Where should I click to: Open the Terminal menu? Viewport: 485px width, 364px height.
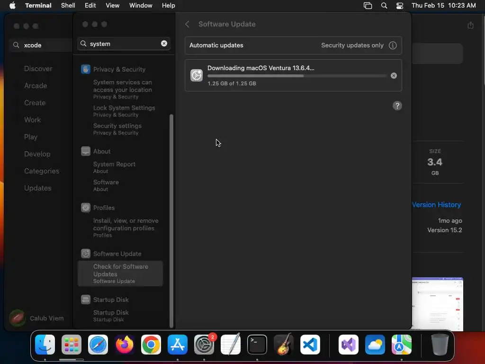pos(38,5)
